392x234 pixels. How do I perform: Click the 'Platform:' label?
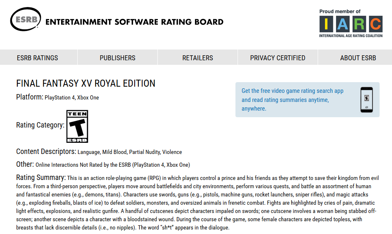click(x=30, y=97)
